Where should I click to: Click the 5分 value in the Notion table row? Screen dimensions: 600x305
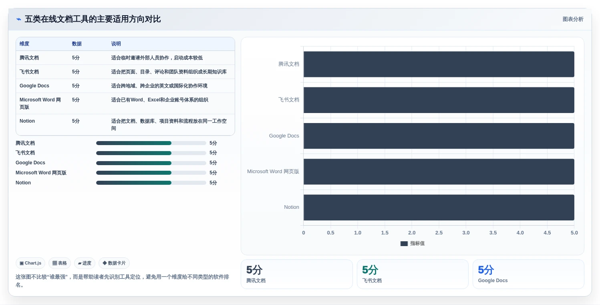[x=76, y=121]
